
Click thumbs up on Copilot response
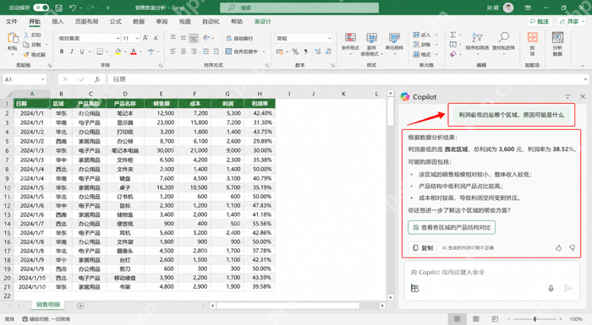tap(558, 247)
